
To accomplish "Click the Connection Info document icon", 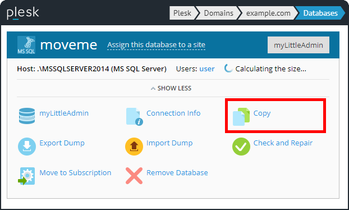I will (x=135, y=116).
